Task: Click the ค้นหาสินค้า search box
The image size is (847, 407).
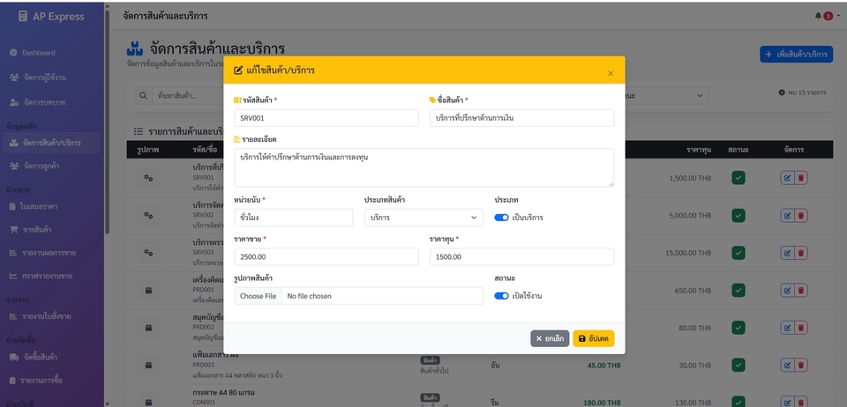Action: [188, 96]
